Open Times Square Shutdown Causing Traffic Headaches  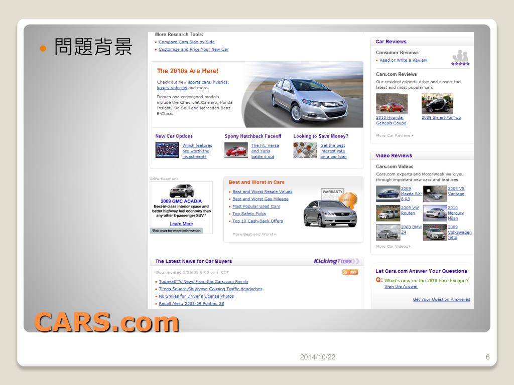pos(210,289)
